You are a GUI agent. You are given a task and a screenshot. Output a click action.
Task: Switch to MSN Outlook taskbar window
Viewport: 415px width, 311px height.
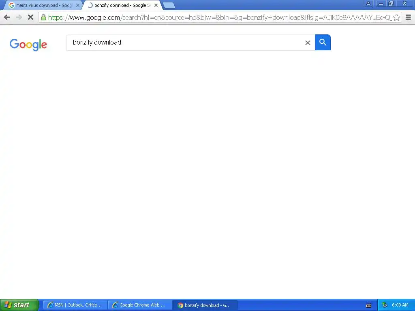click(x=75, y=305)
